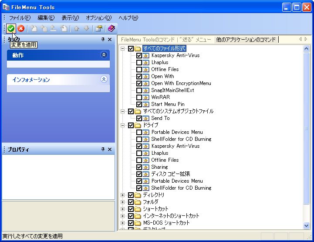Viewport: 314px width, 242px height.
Task: Click the icon beside Sharing
Action: 146,167
